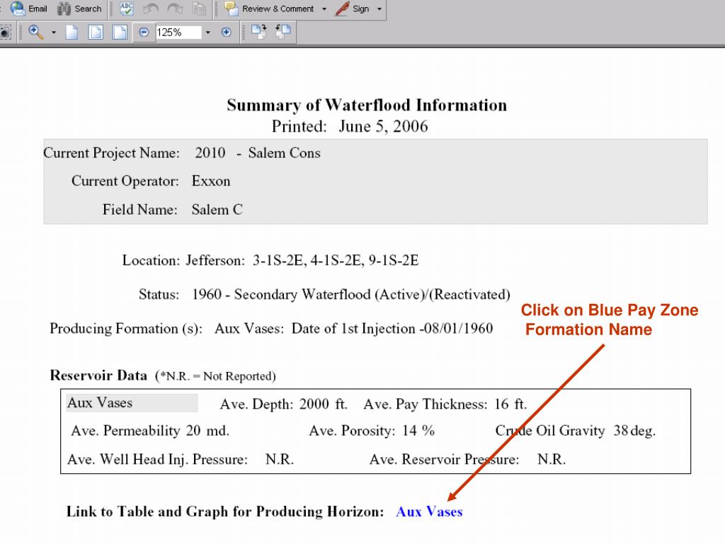This screenshot has width=725, height=544.
Task: Click the 'Summary of Waterflood Information' heading
Action: [367, 105]
